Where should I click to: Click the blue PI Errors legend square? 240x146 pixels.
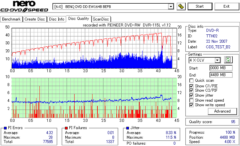(x=5, y=128)
